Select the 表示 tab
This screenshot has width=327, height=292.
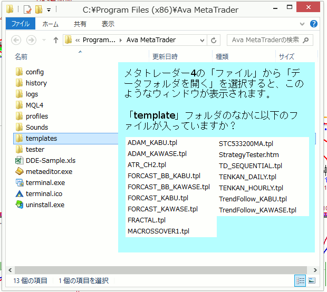point(108,24)
